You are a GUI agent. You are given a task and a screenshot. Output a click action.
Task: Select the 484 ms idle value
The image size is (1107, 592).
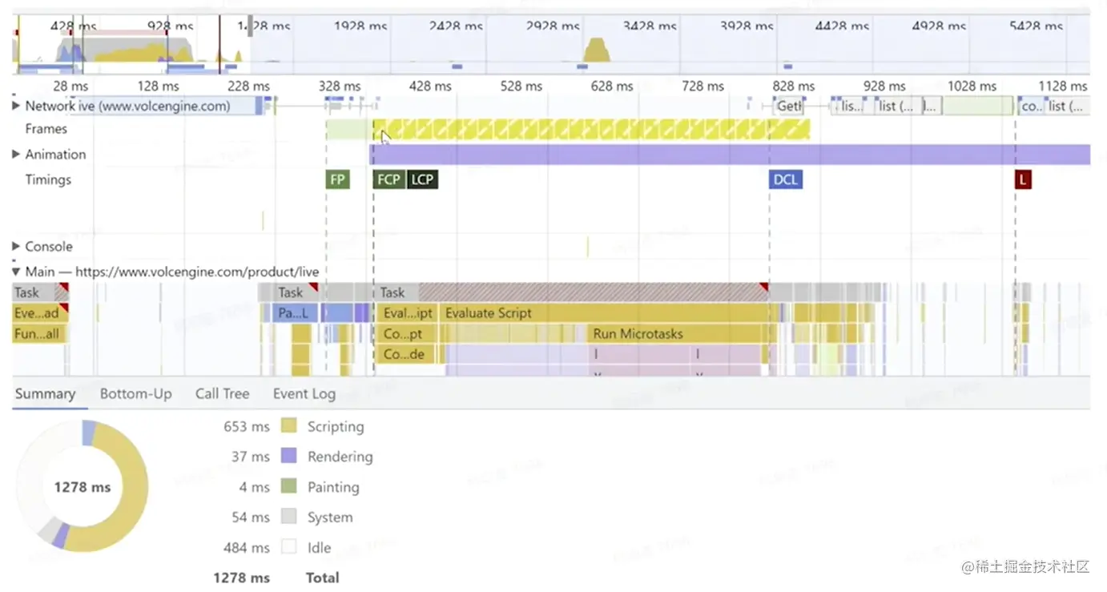pyautogui.click(x=247, y=548)
